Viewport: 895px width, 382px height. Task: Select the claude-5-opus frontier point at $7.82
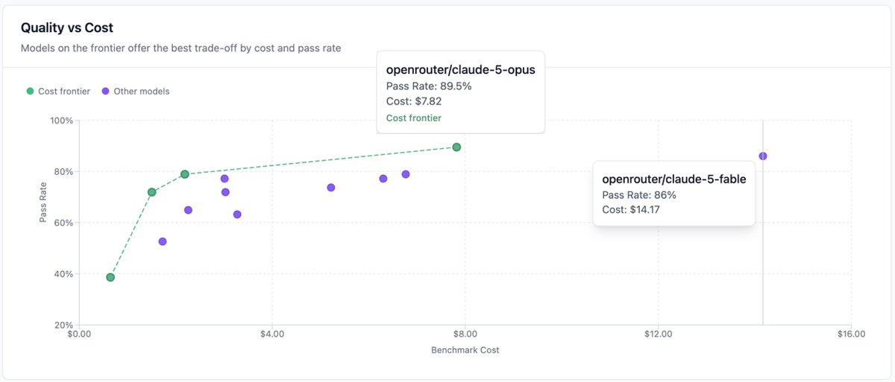[x=457, y=147]
